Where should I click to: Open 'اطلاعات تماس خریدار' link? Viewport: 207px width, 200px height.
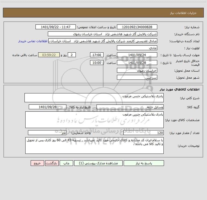coord(33,41)
